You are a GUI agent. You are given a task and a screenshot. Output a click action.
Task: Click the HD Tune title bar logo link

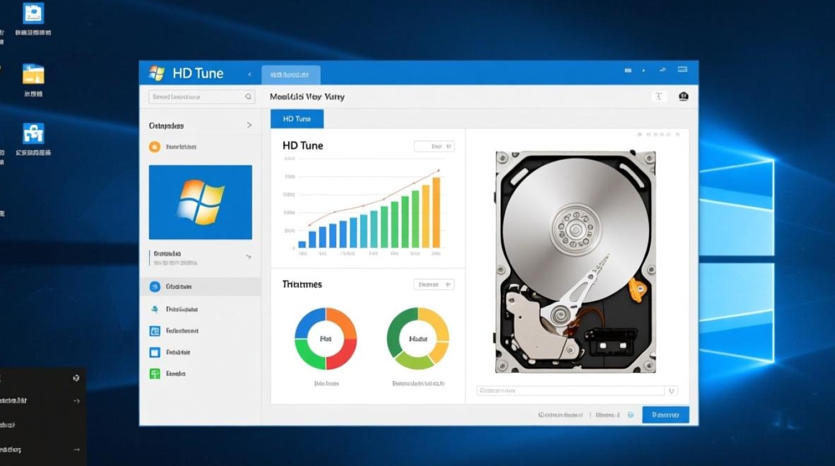click(184, 73)
